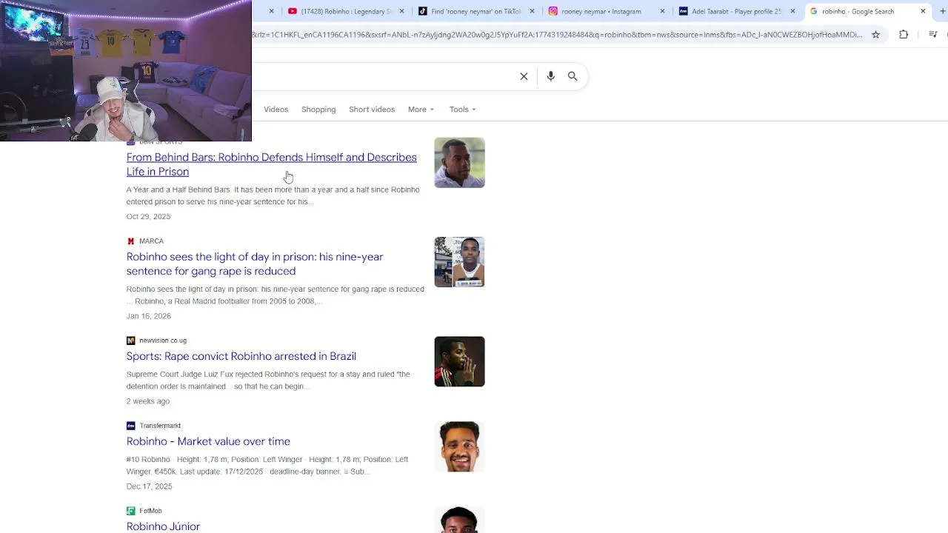Close the Adel Taarabt Player profile tab
This screenshot has height=533, width=948.
coord(792,11)
